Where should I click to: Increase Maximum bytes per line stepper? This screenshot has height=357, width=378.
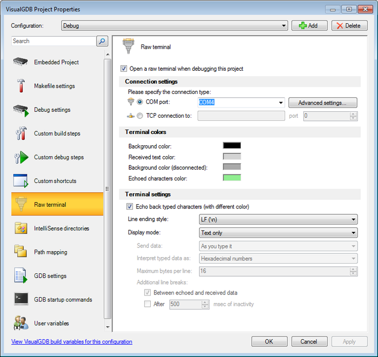353,270
